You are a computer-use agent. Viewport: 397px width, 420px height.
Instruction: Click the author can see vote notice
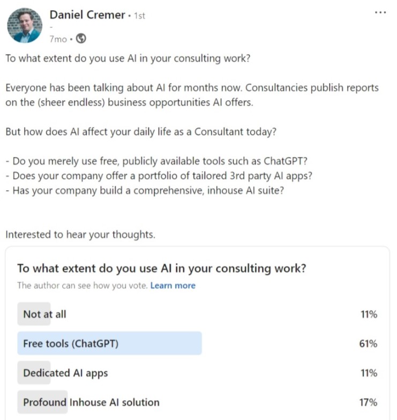click(83, 286)
